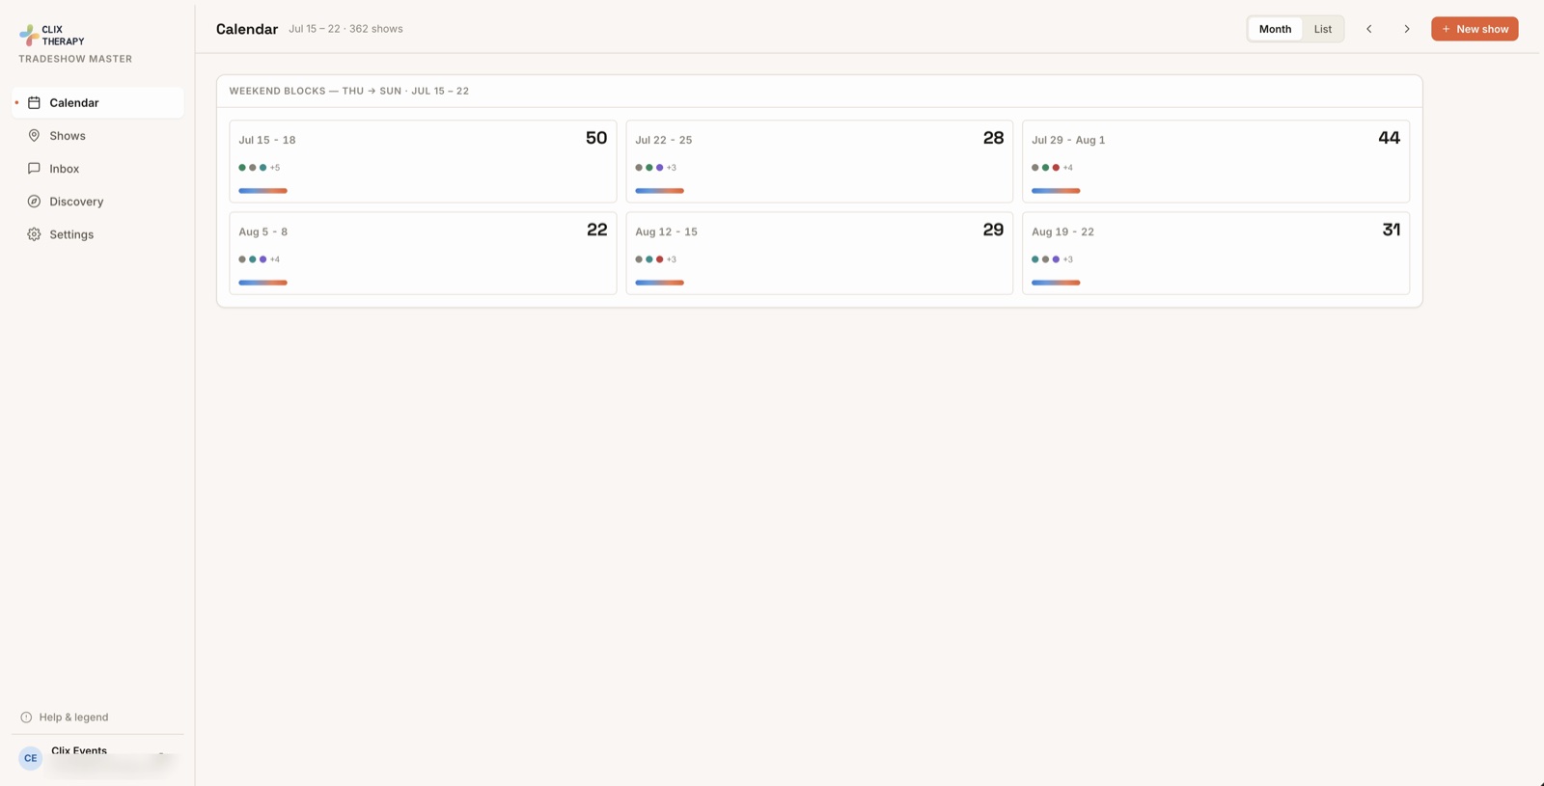Click the Help & legend info icon

[26, 717]
